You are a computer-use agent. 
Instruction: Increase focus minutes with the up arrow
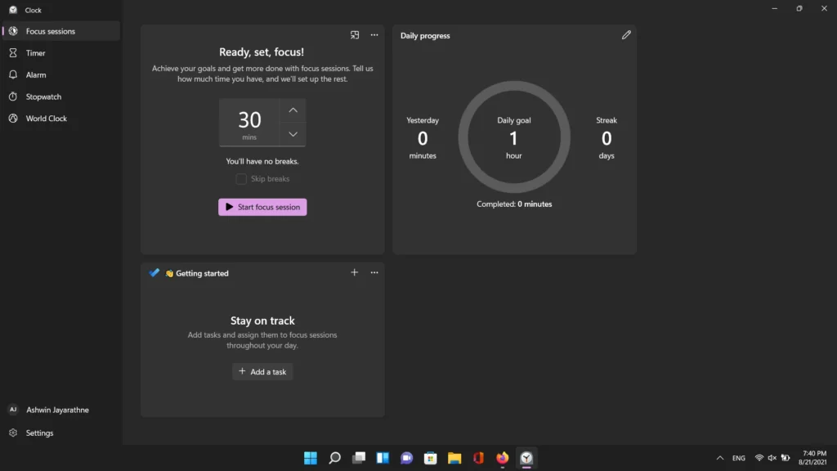[293, 110]
